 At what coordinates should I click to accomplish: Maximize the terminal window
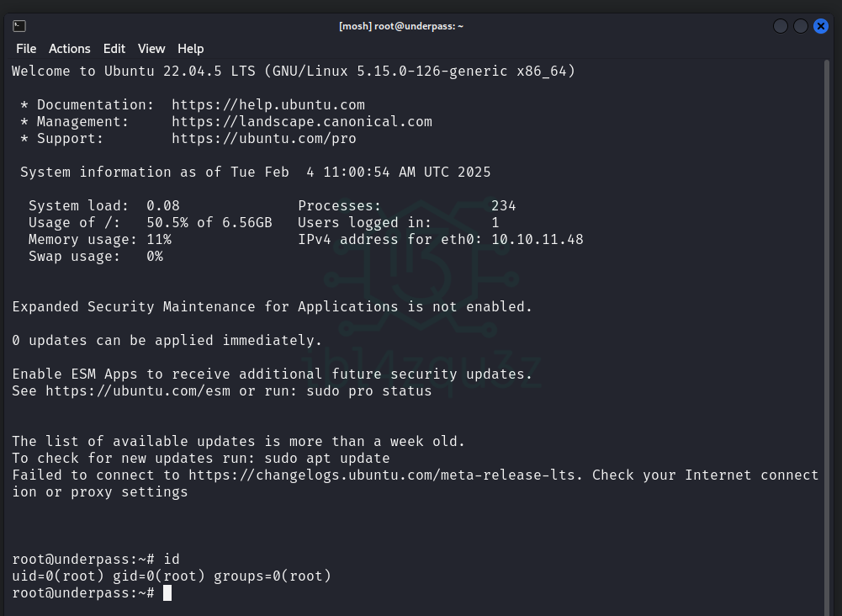(800, 26)
